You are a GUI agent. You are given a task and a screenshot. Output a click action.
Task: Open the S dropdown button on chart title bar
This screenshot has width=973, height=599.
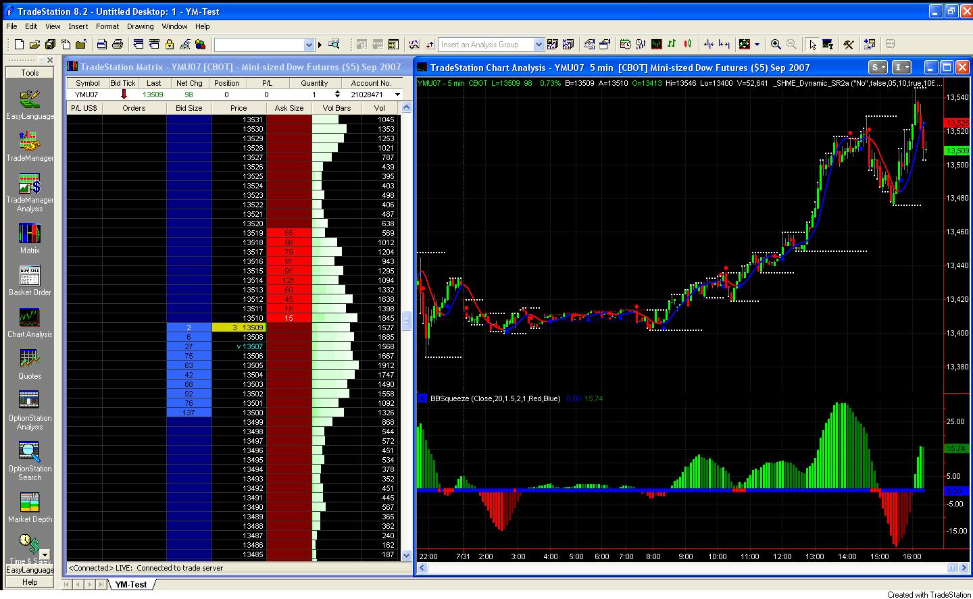coord(878,67)
